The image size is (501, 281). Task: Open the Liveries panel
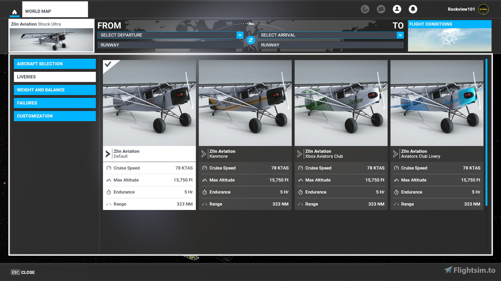pyautogui.click(x=54, y=77)
